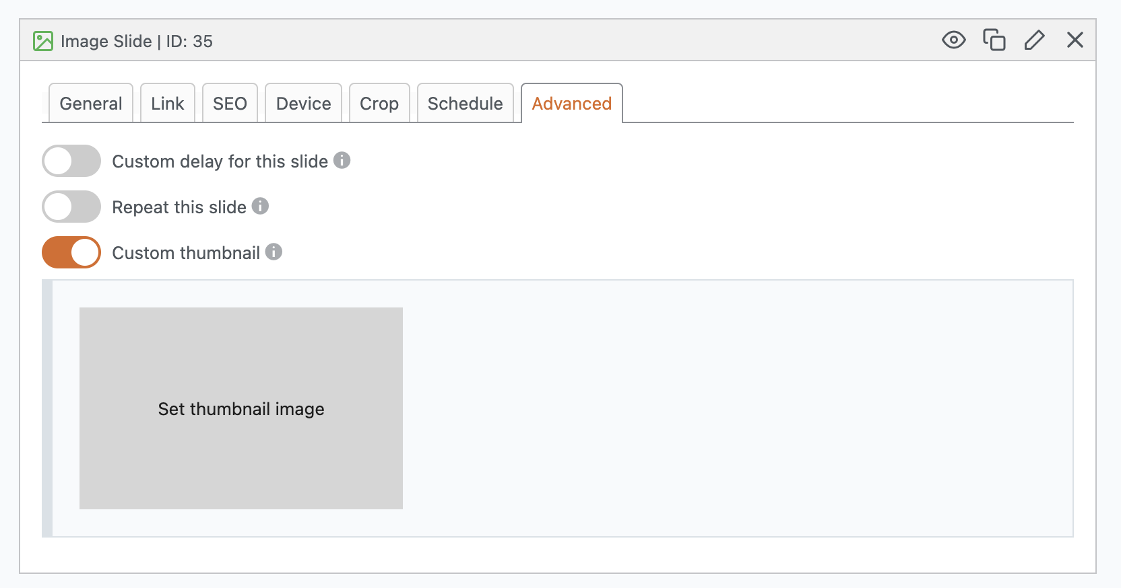Click info icon beside Custom delay
Image resolution: width=1121 pixels, height=588 pixels.
click(342, 161)
